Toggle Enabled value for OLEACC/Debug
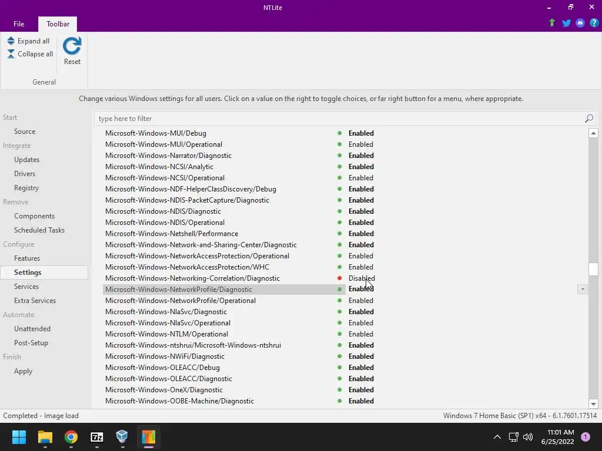Viewport: 602px width, 451px height. point(361,368)
